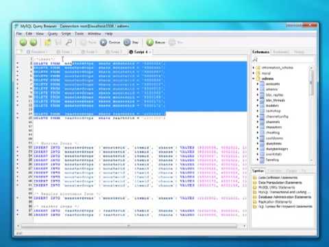
Task: Click the Save script toolbar icon
Action: 58,43
